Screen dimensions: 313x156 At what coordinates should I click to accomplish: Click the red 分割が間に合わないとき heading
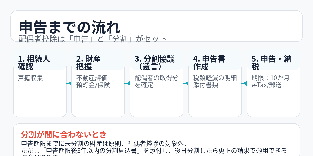pos(64,134)
